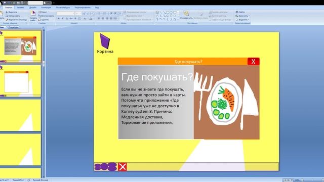The image size is (324, 182).
Task: Toggle strikethrough formatting
Action: [x=71, y=19]
